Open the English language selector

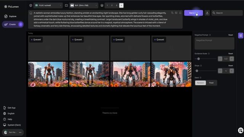(x=9, y=113)
